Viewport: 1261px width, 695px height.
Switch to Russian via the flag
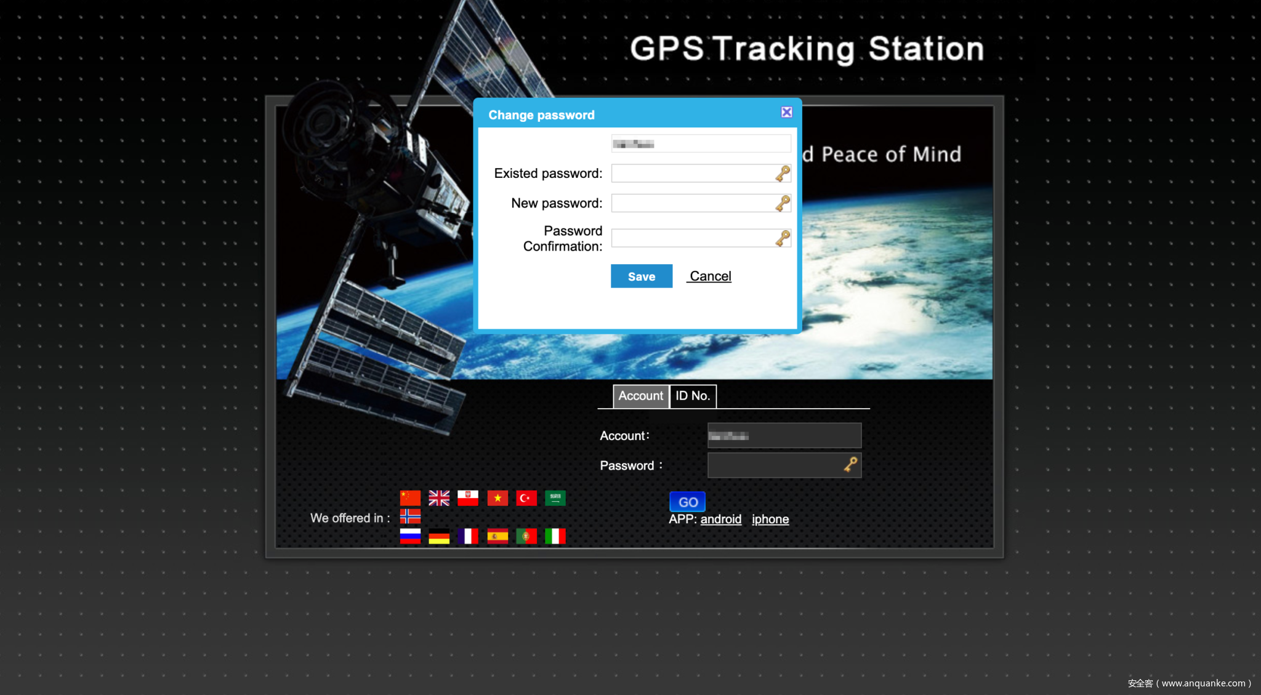pos(410,536)
